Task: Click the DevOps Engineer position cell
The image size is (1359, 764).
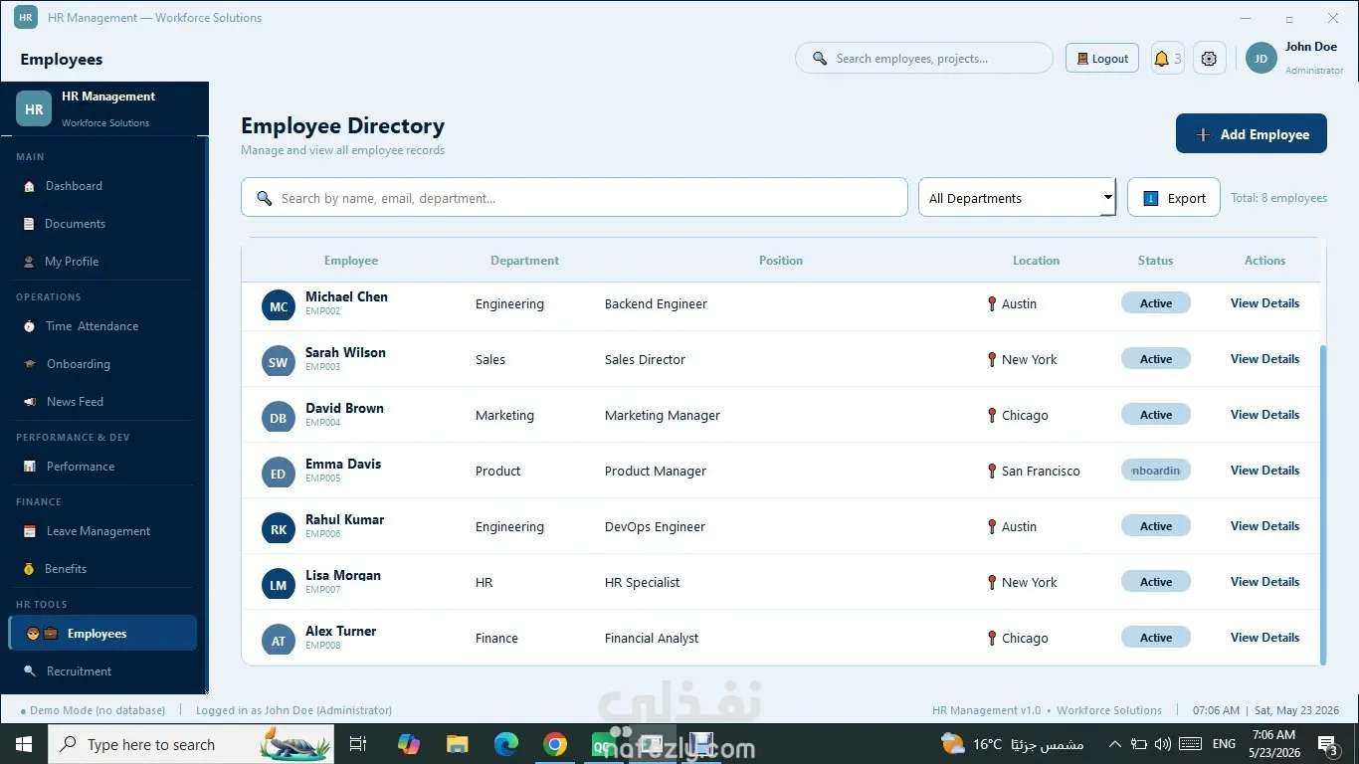Action: [655, 527]
